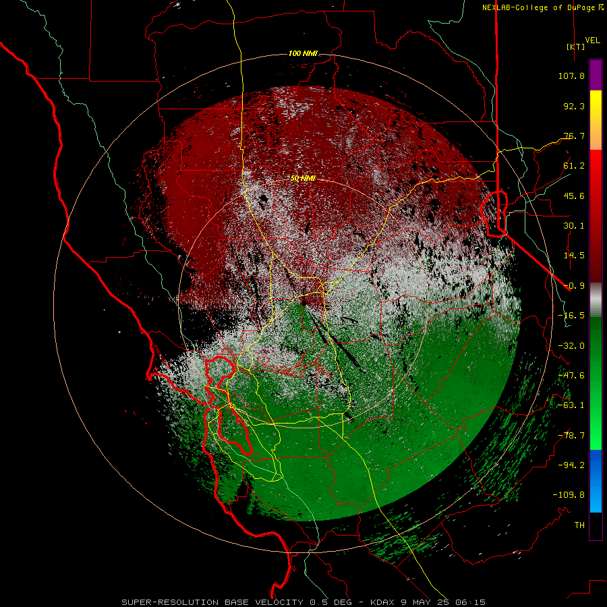Click the [KT] units label
607x607 pixels.
click(x=576, y=47)
